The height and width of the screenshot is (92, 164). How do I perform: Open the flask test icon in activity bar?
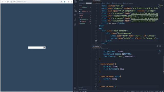[75, 25]
